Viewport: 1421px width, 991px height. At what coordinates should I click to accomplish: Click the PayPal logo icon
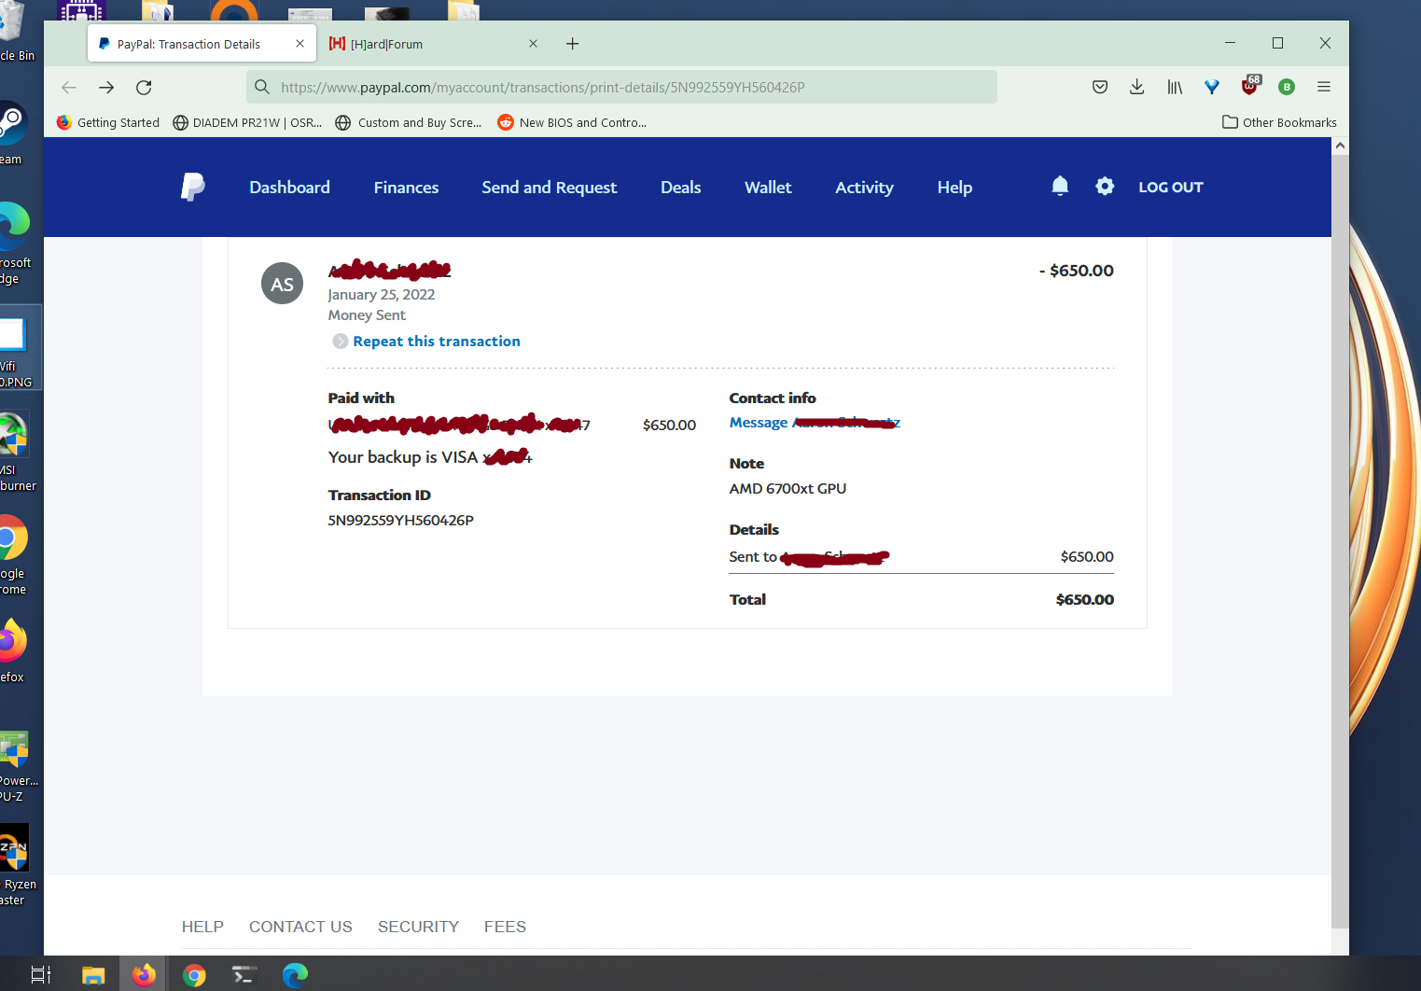point(192,187)
